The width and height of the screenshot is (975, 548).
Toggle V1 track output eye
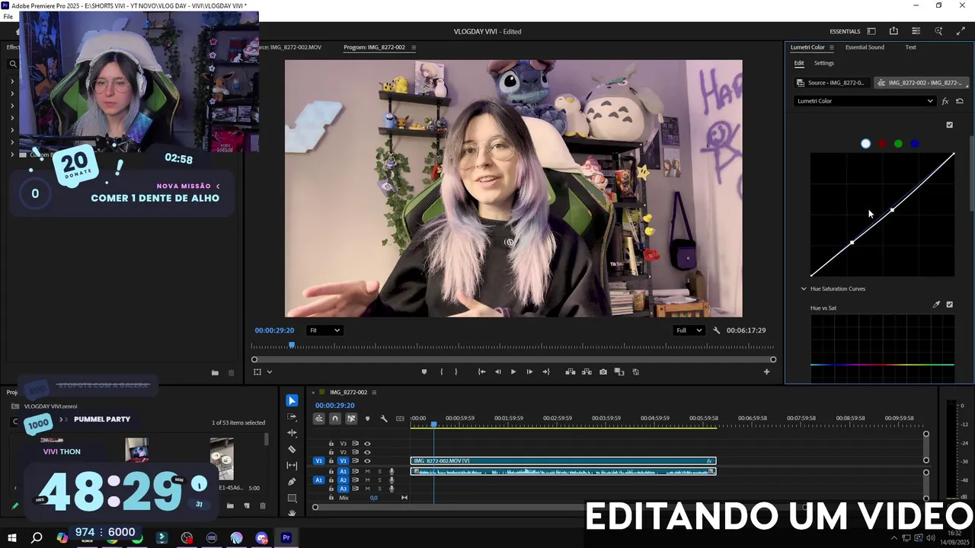pyautogui.click(x=367, y=461)
